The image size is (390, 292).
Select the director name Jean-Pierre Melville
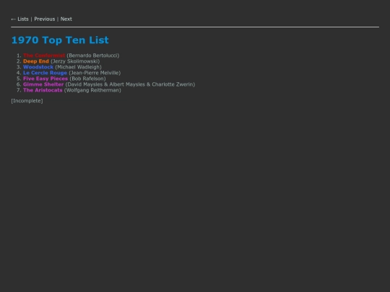[95, 73]
